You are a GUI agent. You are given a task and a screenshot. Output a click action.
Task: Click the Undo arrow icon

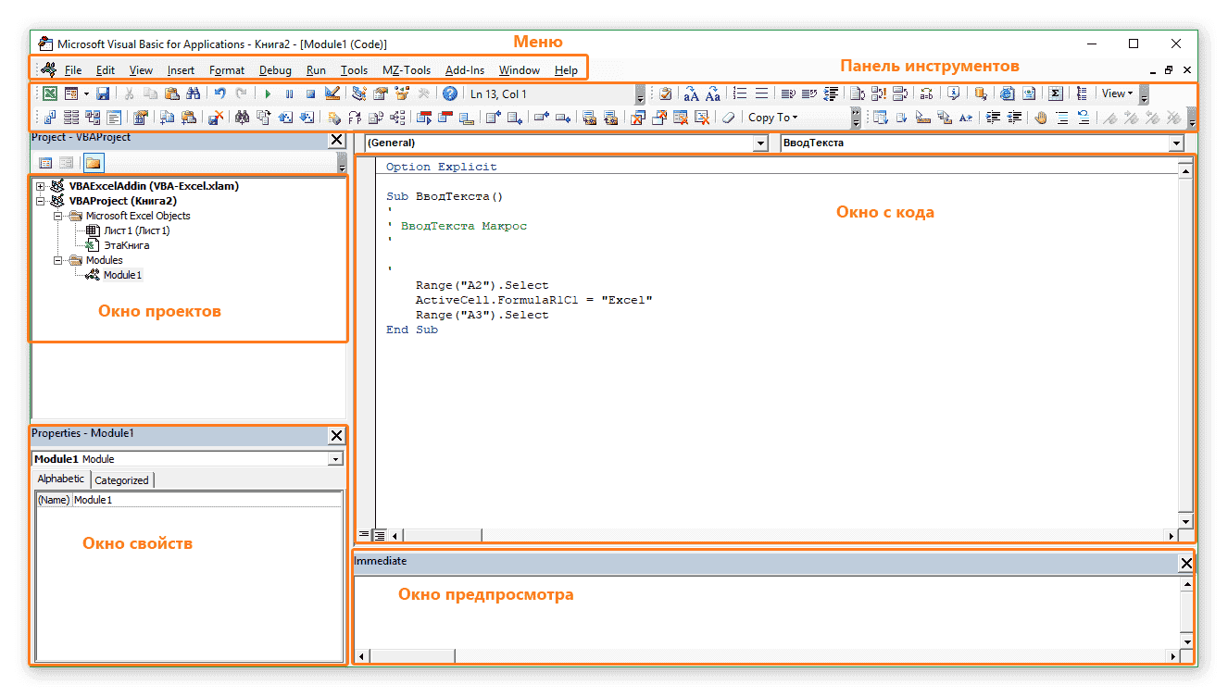tap(220, 93)
